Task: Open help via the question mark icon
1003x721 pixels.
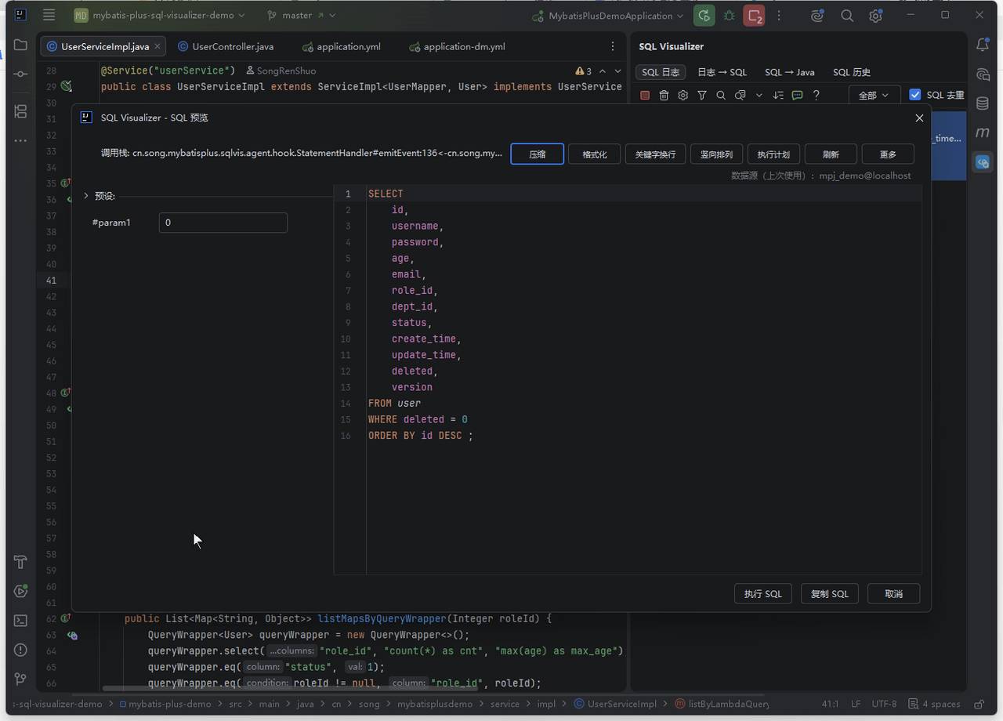Action: tap(817, 96)
